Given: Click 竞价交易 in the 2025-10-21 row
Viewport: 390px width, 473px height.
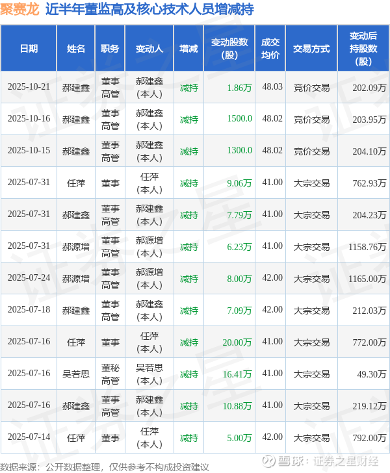Looking at the screenshot, I should 311,88.
